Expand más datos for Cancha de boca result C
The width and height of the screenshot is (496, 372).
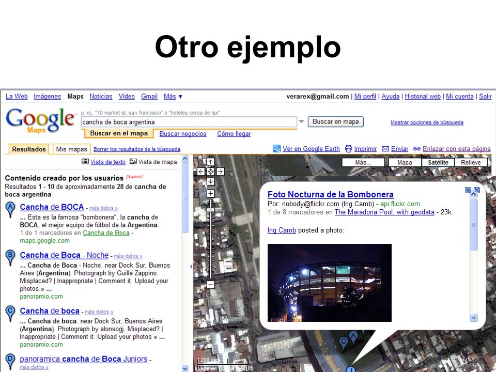99,312
